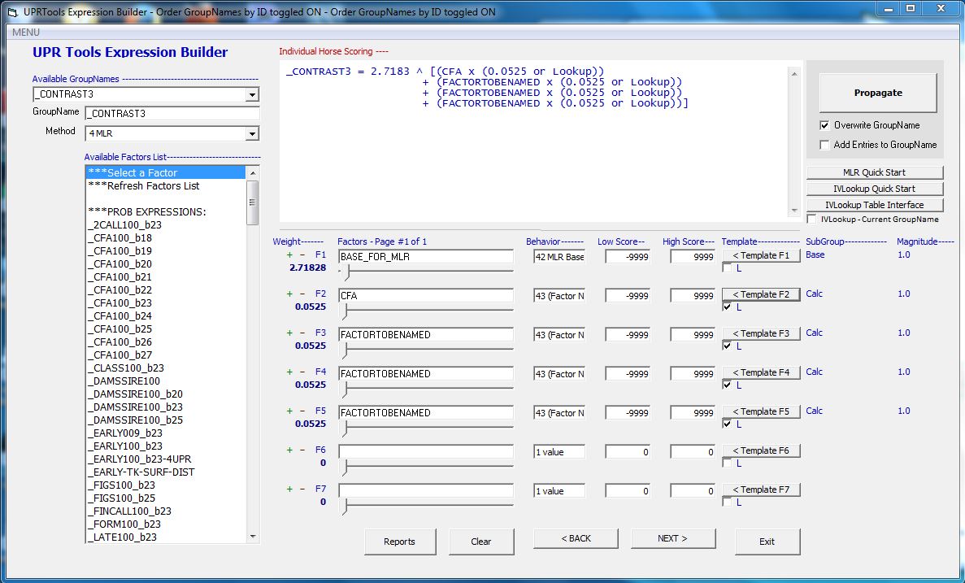This screenshot has width=965, height=583.
Task: Click the plus icon for F4
Action: [289, 372]
